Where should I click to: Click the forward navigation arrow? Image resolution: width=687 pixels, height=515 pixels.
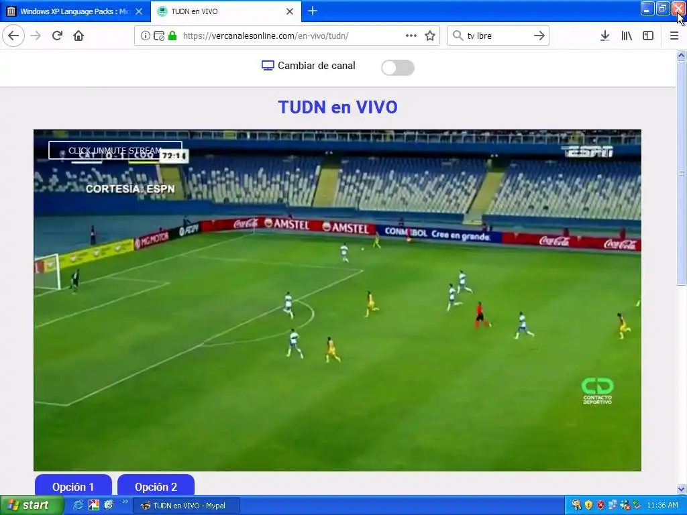point(36,36)
